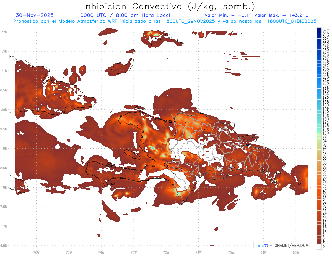Click the 70W longitude label

coord(231,252)
